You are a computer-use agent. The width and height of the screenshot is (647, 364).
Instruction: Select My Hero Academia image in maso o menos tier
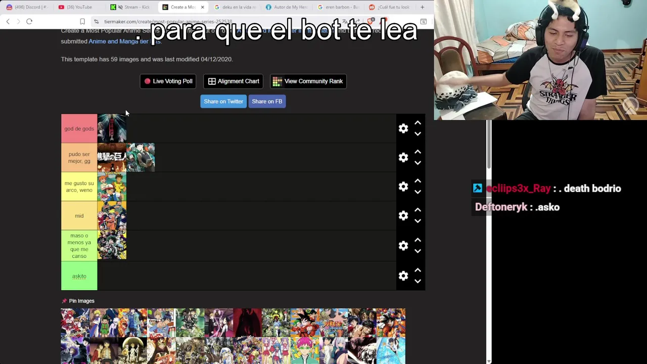pyautogui.click(x=112, y=245)
